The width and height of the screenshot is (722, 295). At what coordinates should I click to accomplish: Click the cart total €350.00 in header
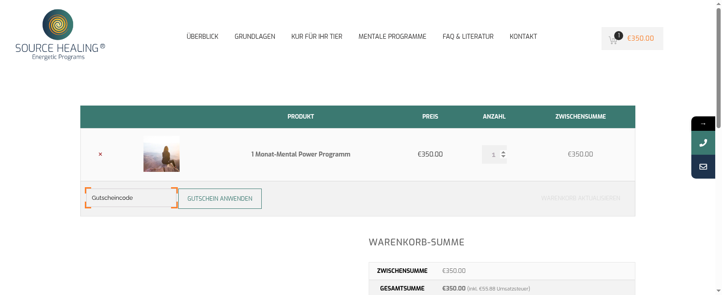pyautogui.click(x=640, y=38)
